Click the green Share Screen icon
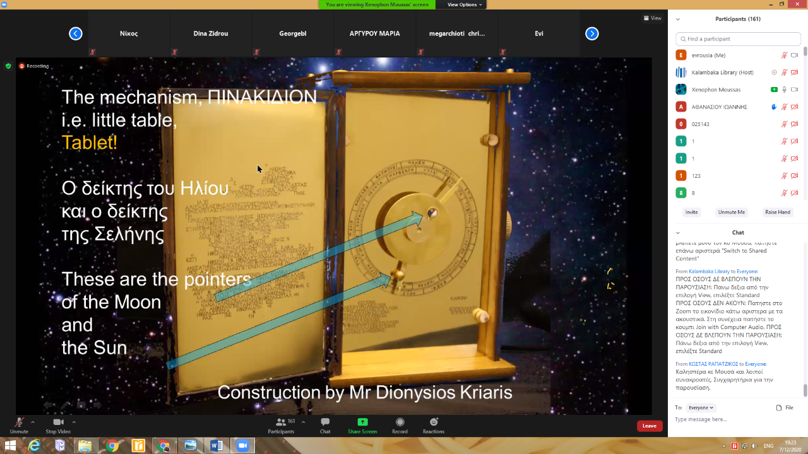 pyautogui.click(x=362, y=422)
